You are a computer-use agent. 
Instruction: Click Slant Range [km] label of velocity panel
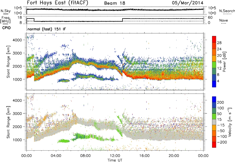[x=8, y=122]
